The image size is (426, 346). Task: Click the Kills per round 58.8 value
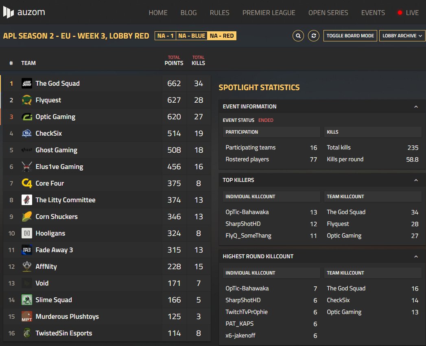(412, 160)
